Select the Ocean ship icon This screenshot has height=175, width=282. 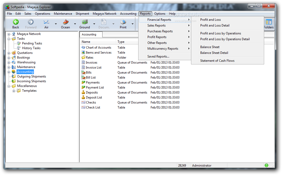click(65, 22)
